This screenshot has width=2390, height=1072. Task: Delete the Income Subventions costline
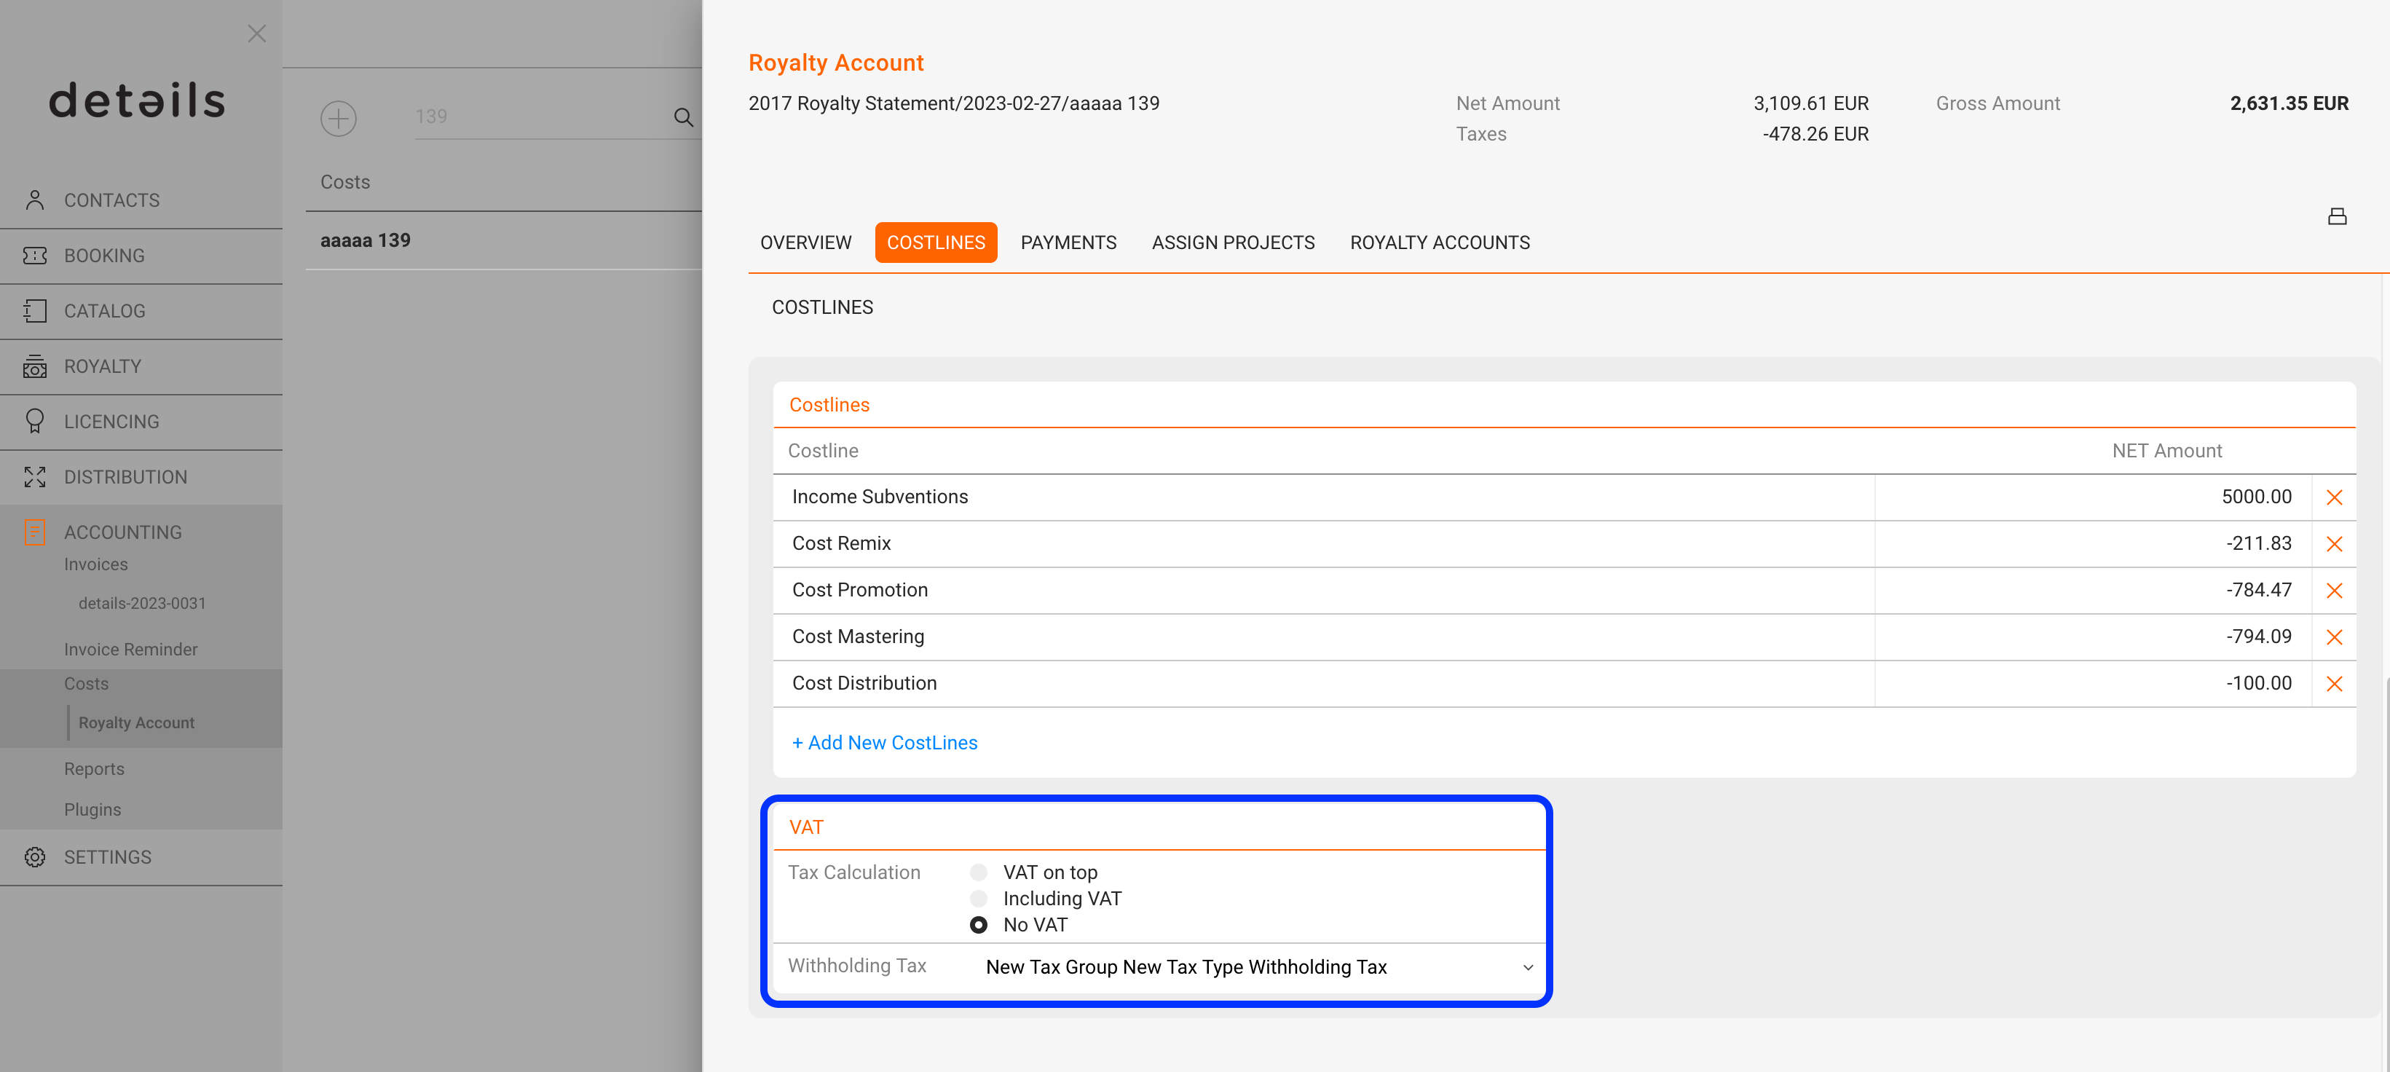2335,497
